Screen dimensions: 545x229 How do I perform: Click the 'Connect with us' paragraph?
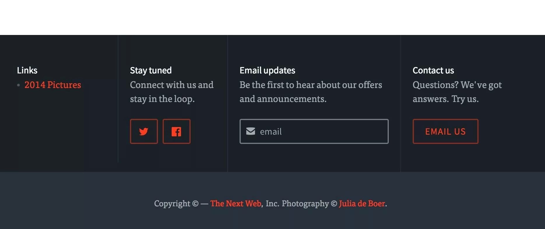[x=172, y=92]
